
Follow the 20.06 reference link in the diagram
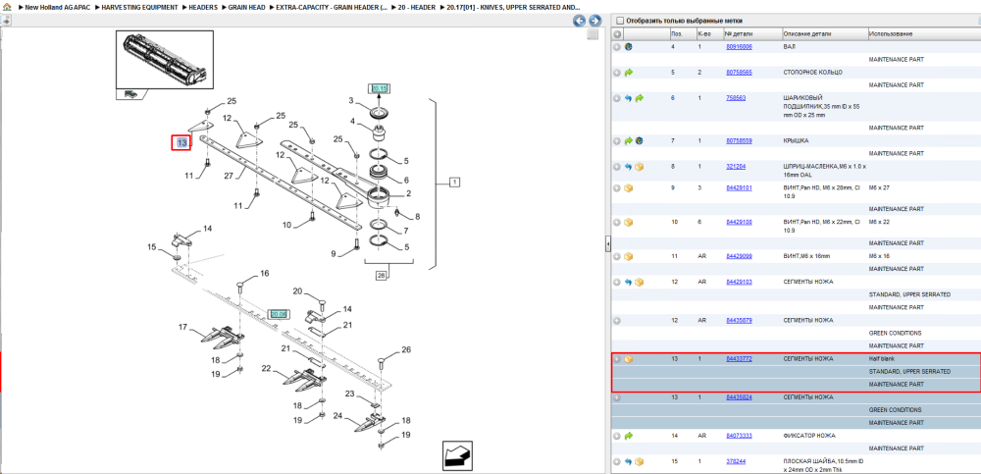tap(278, 314)
